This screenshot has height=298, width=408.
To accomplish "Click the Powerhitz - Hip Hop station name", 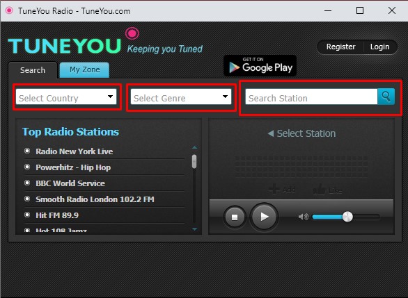I will pyautogui.click(x=73, y=167).
